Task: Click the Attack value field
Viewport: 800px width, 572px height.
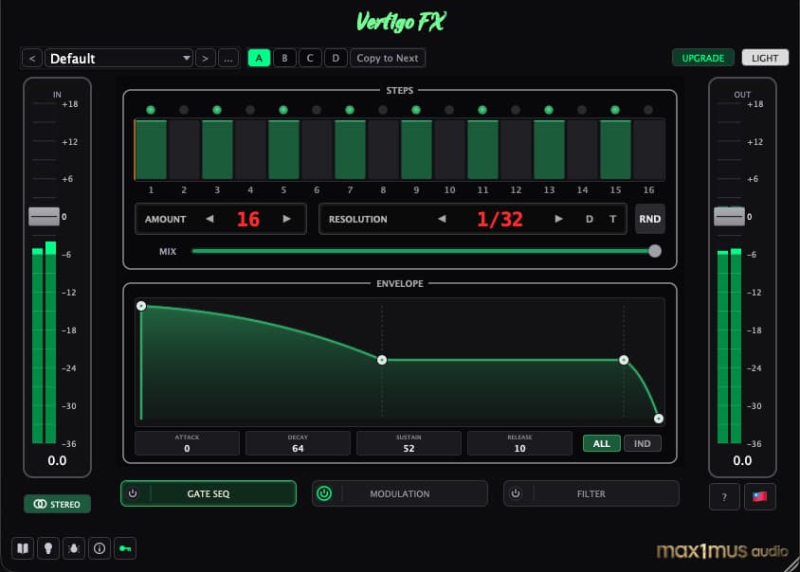Action: click(x=187, y=443)
